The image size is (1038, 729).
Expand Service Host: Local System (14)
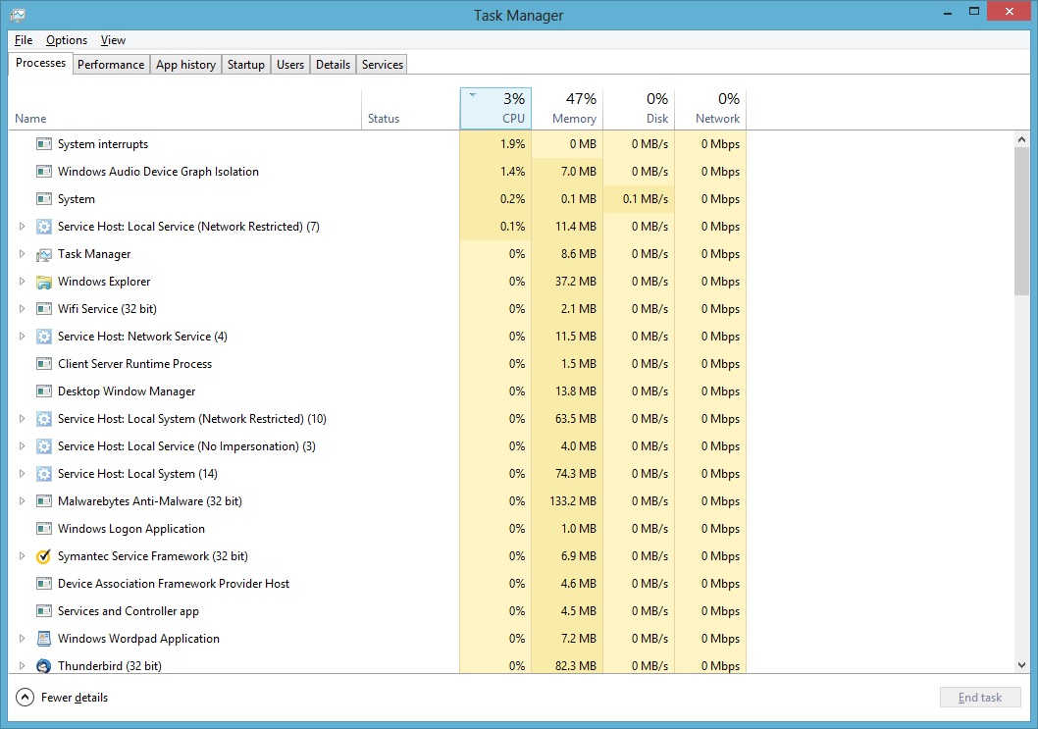[22, 474]
